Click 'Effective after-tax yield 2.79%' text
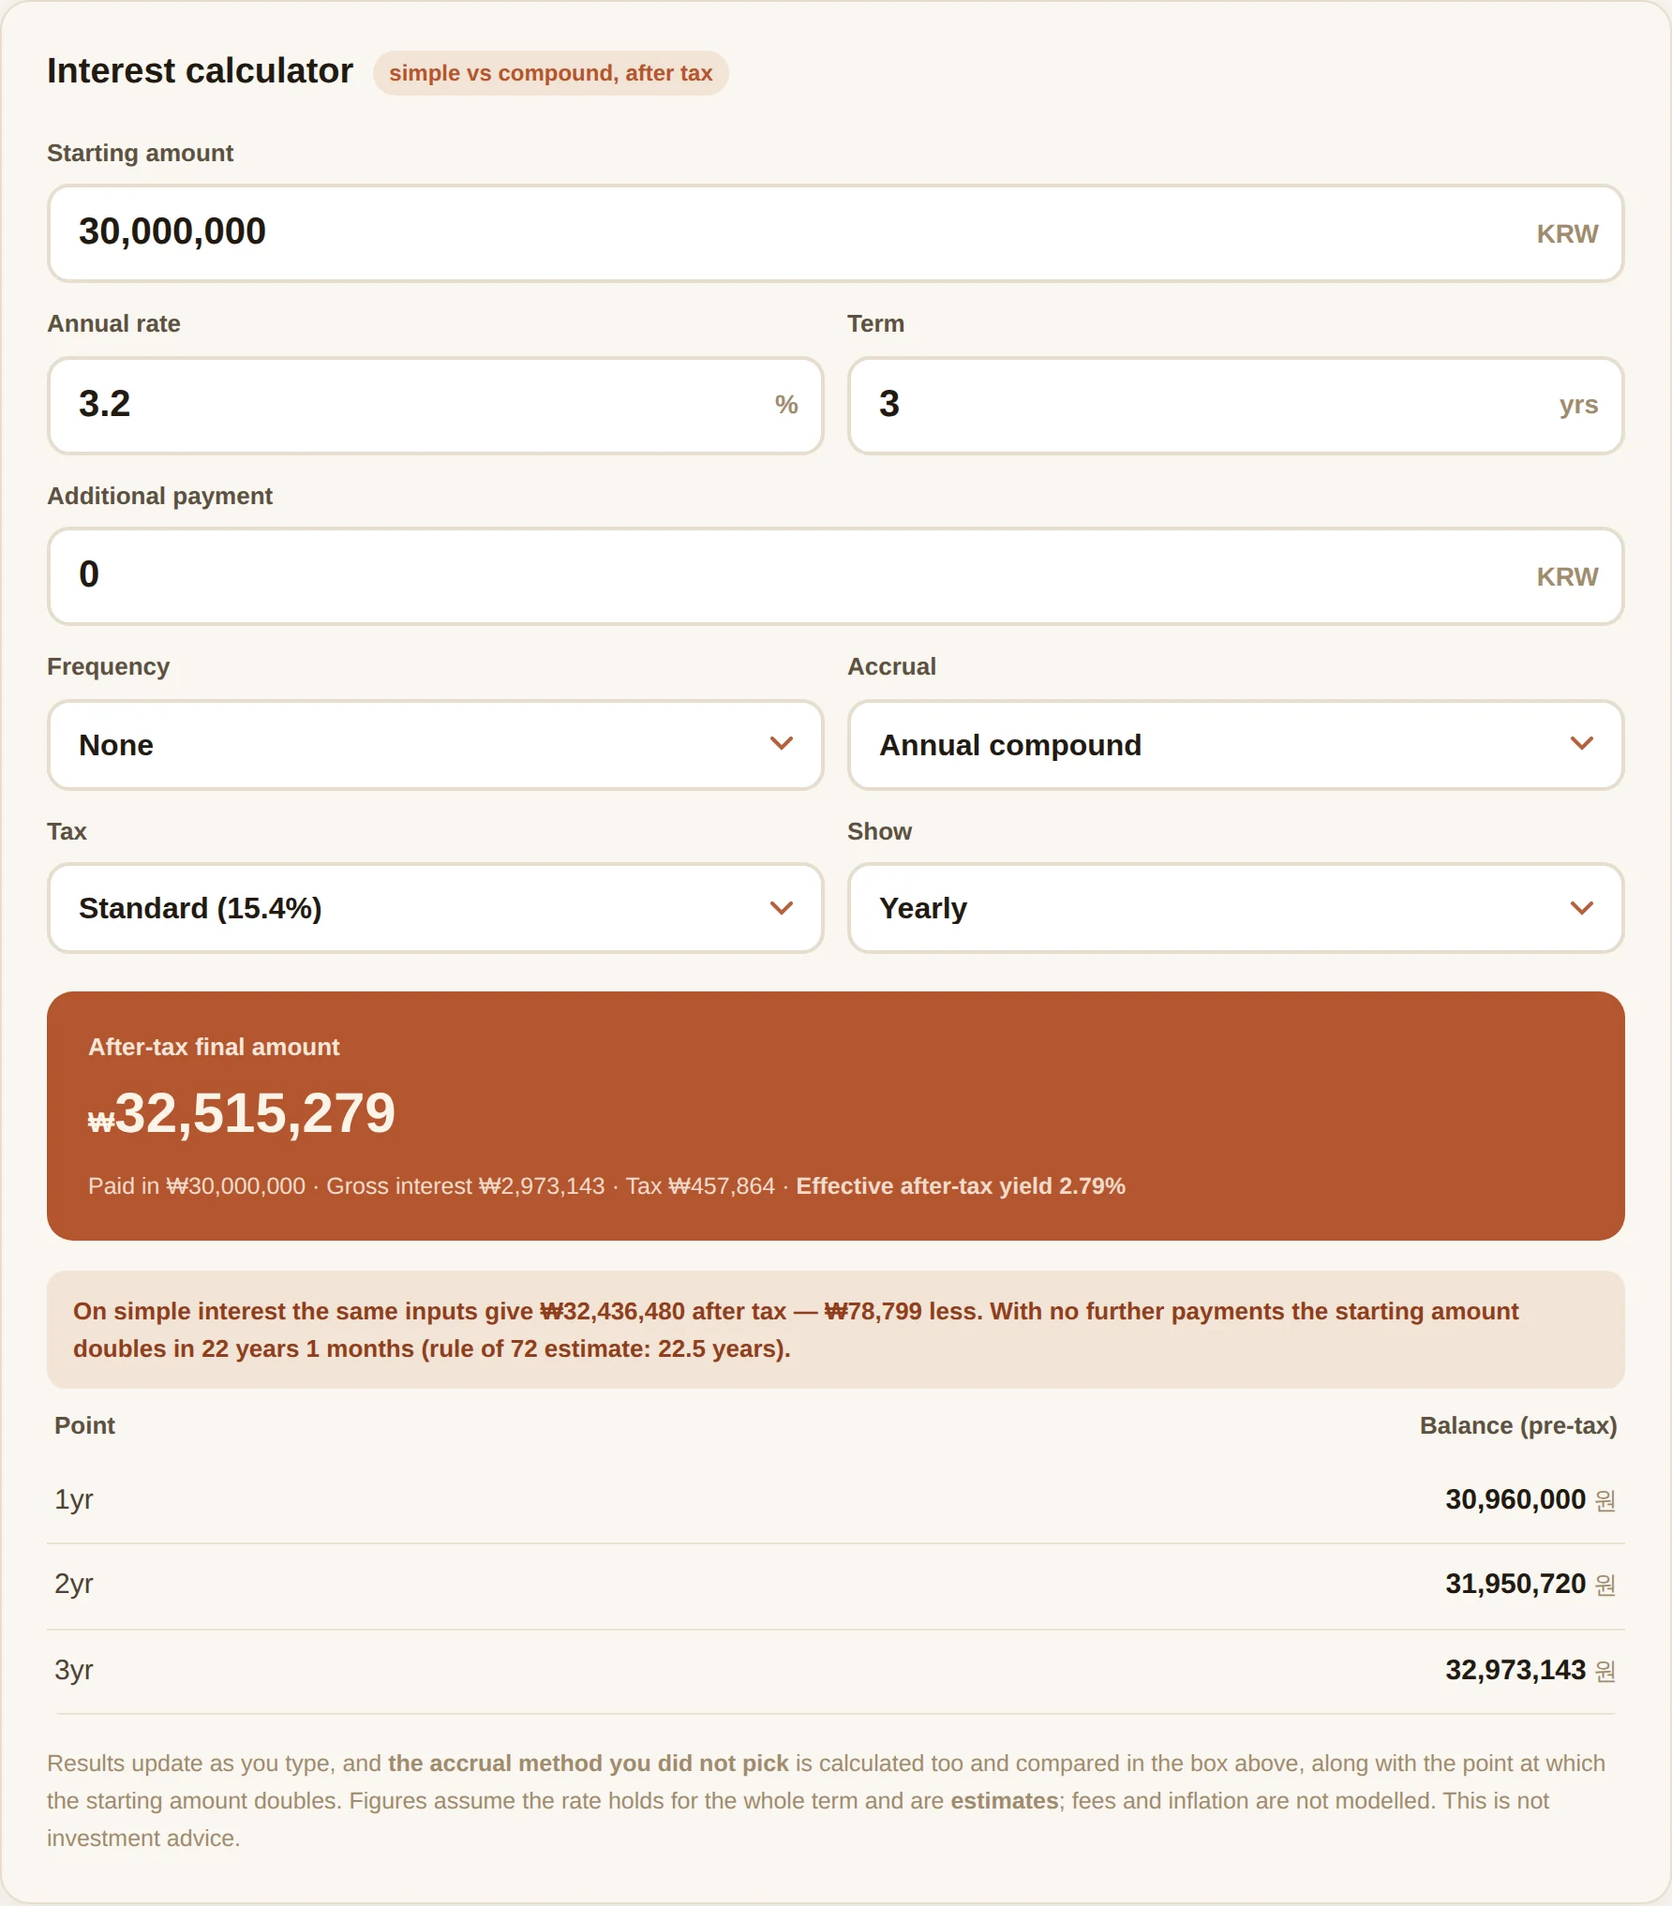The height and width of the screenshot is (1906, 1672). pos(961,1186)
